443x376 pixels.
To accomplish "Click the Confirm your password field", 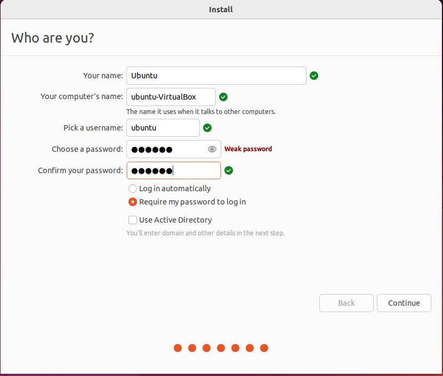I will click(174, 170).
